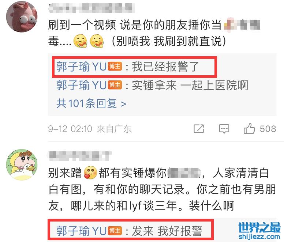Tap the 508 like count
This screenshot has height=242, width=284.
(x=268, y=129)
